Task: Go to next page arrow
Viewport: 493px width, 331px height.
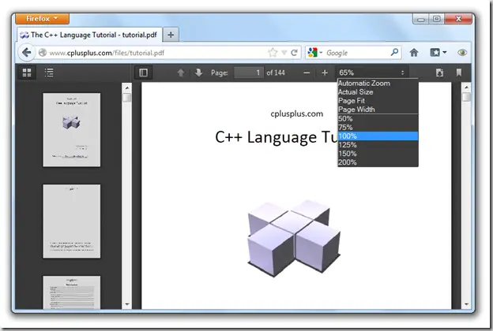Action: [x=198, y=73]
